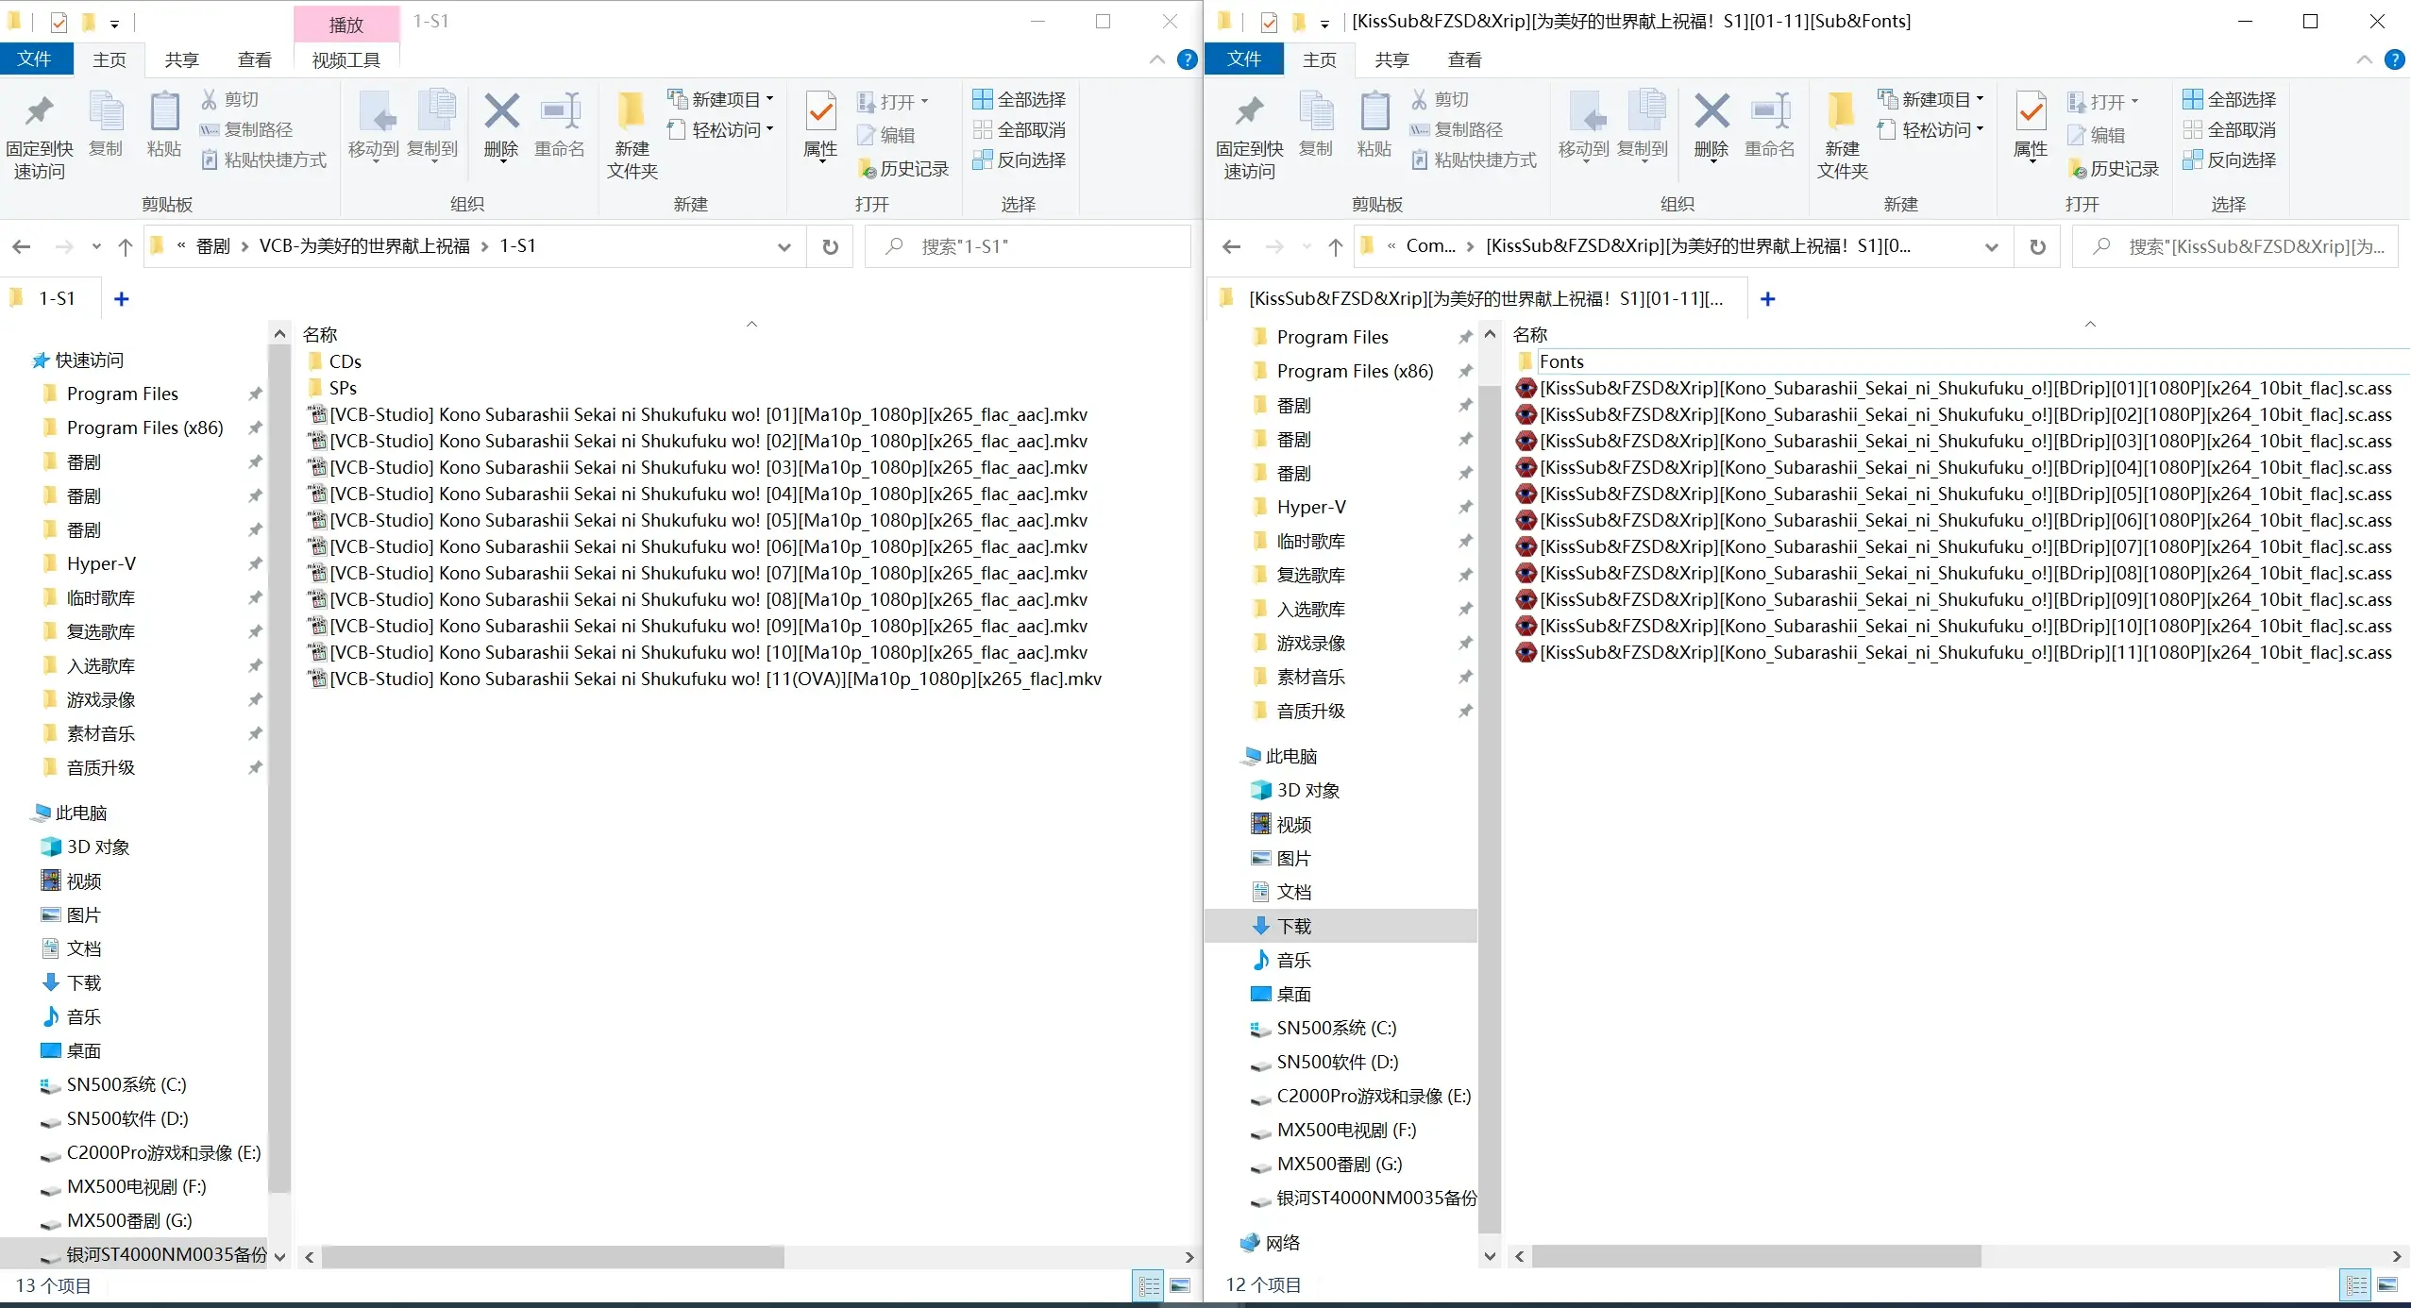This screenshot has height=1308, width=2411.
Task: Click Select All in left window ribbon
Action: point(1020,99)
